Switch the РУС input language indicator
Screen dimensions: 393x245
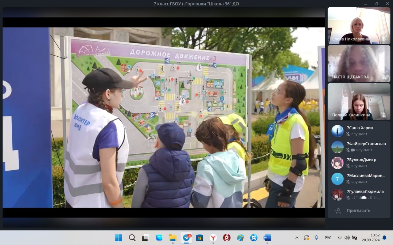point(328,238)
